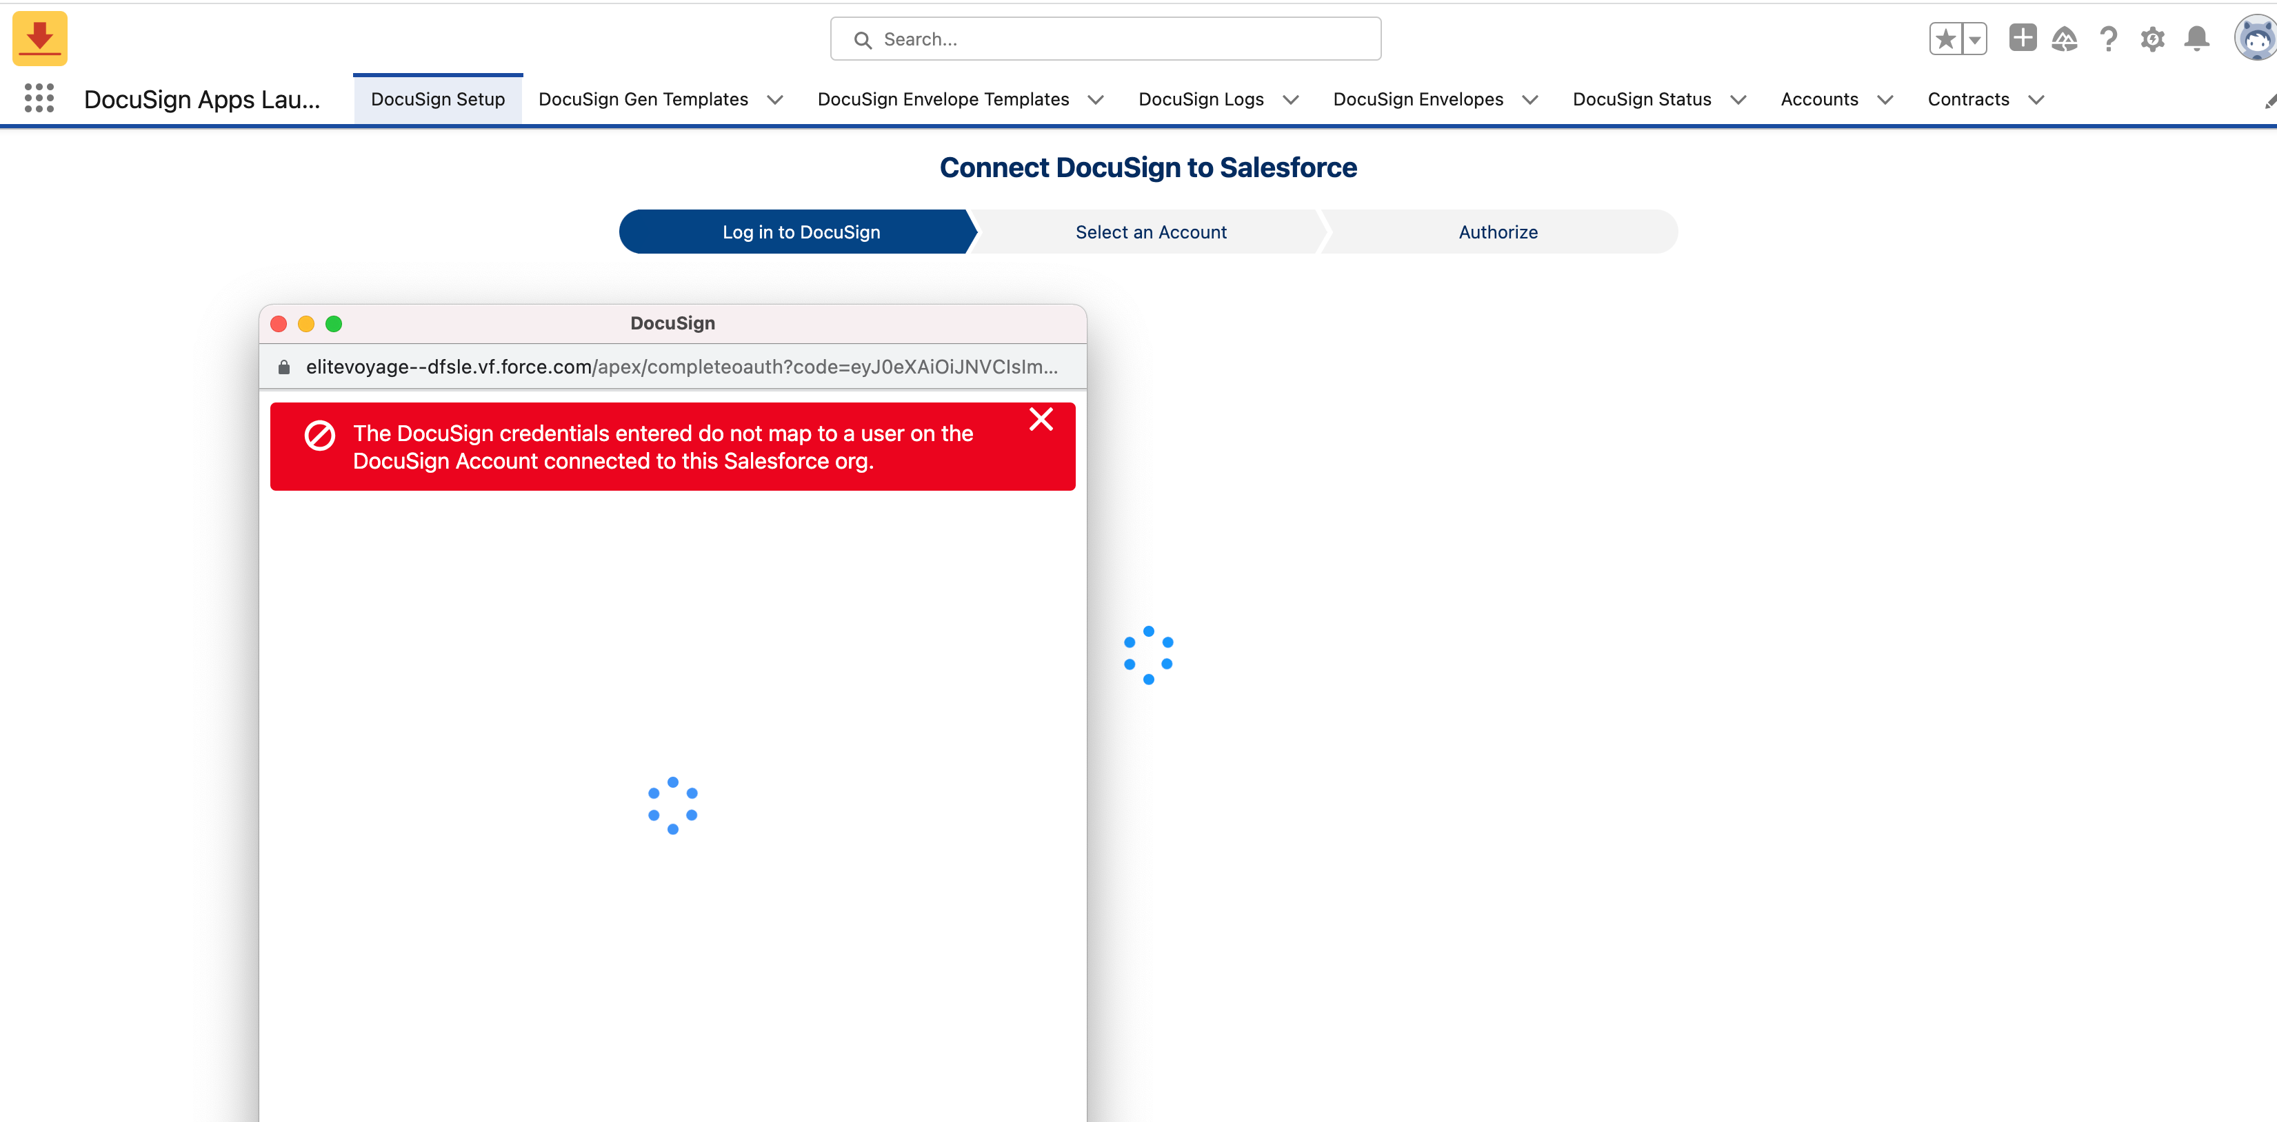Screen dimensions: 2277x1122
Task: Select the Select an Account step
Action: 1151,232
